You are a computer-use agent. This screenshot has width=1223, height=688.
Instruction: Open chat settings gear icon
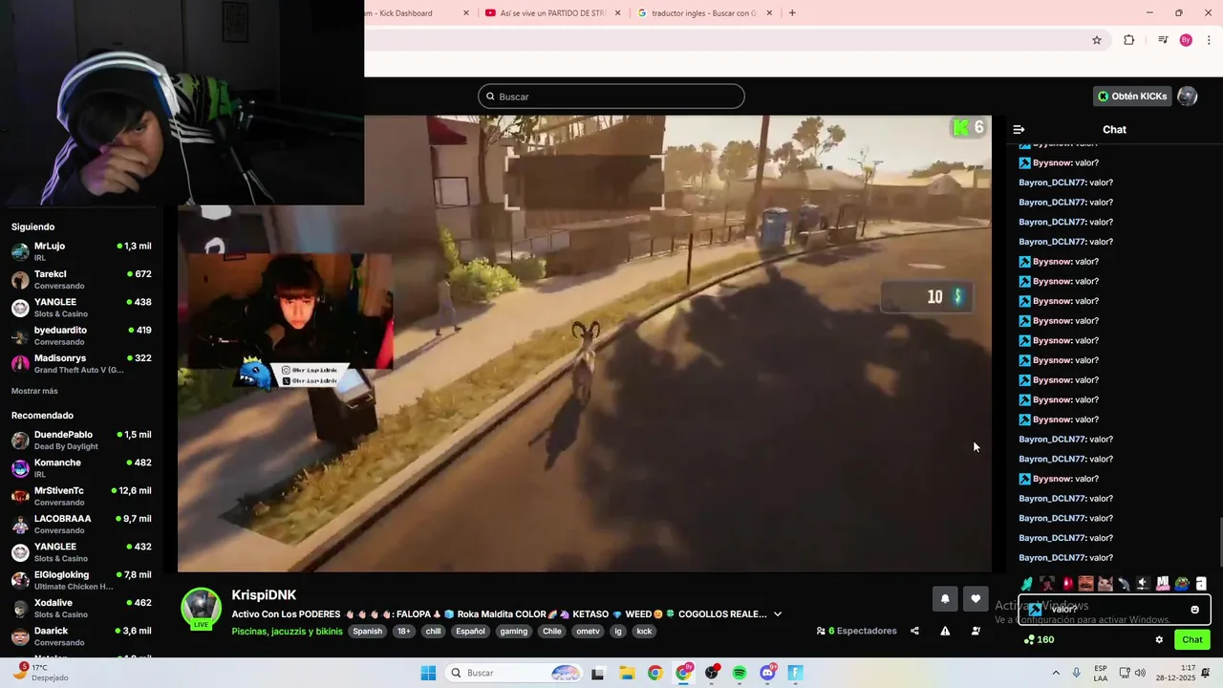click(x=1159, y=640)
